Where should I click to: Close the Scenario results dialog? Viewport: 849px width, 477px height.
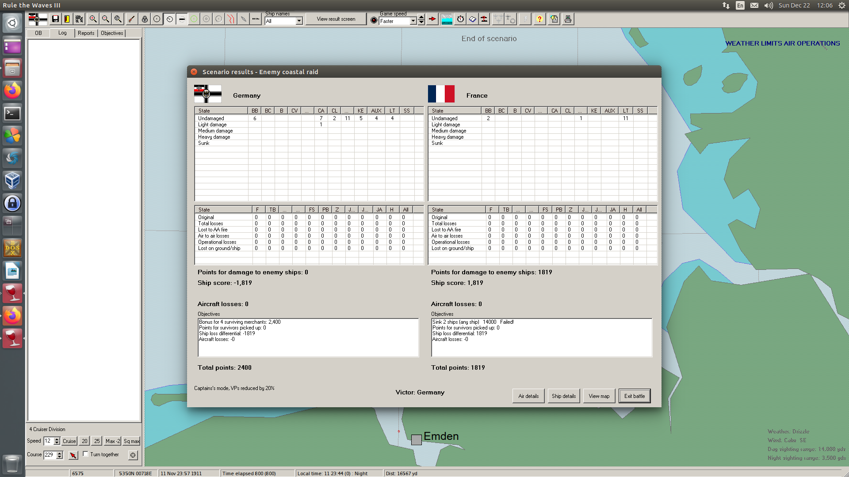(x=194, y=72)
